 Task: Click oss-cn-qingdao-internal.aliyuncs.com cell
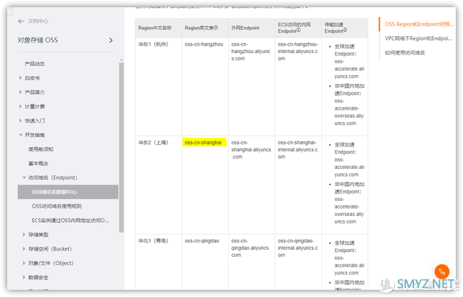tap(298, 248)
